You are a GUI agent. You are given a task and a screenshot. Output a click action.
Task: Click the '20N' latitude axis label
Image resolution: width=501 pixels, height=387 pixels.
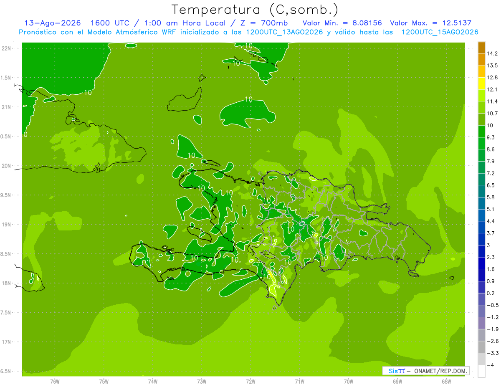[6, 166]
